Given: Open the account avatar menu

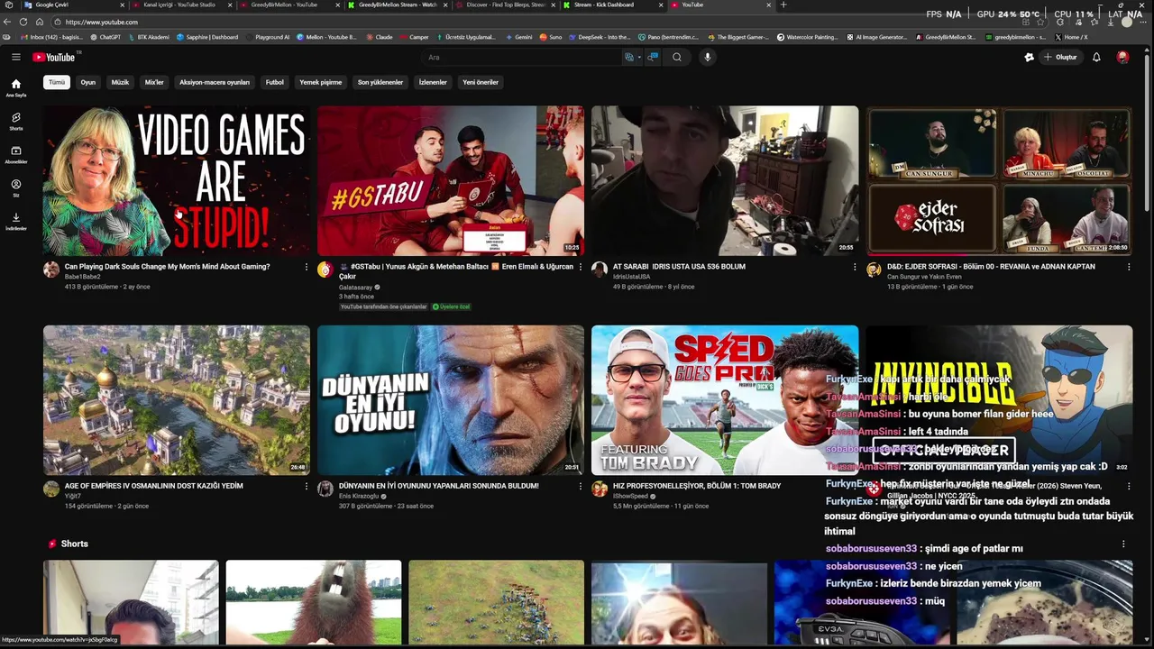Looking at the screenshot, I should pos(1122,57).
